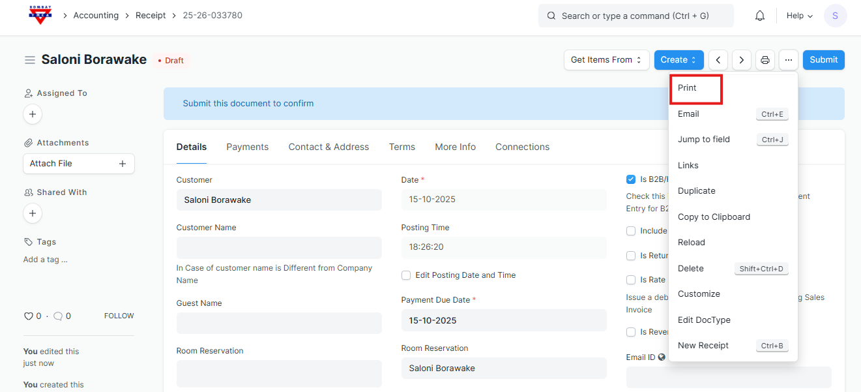Like the document heart icon
The image size is (861, 392).
click(x=28, y=316)
